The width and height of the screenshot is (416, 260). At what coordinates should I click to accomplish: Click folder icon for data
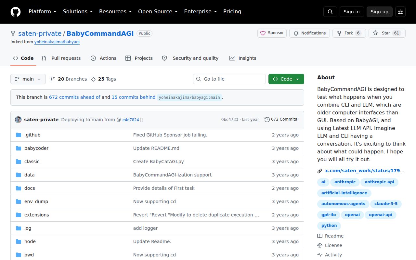(19, 175)
